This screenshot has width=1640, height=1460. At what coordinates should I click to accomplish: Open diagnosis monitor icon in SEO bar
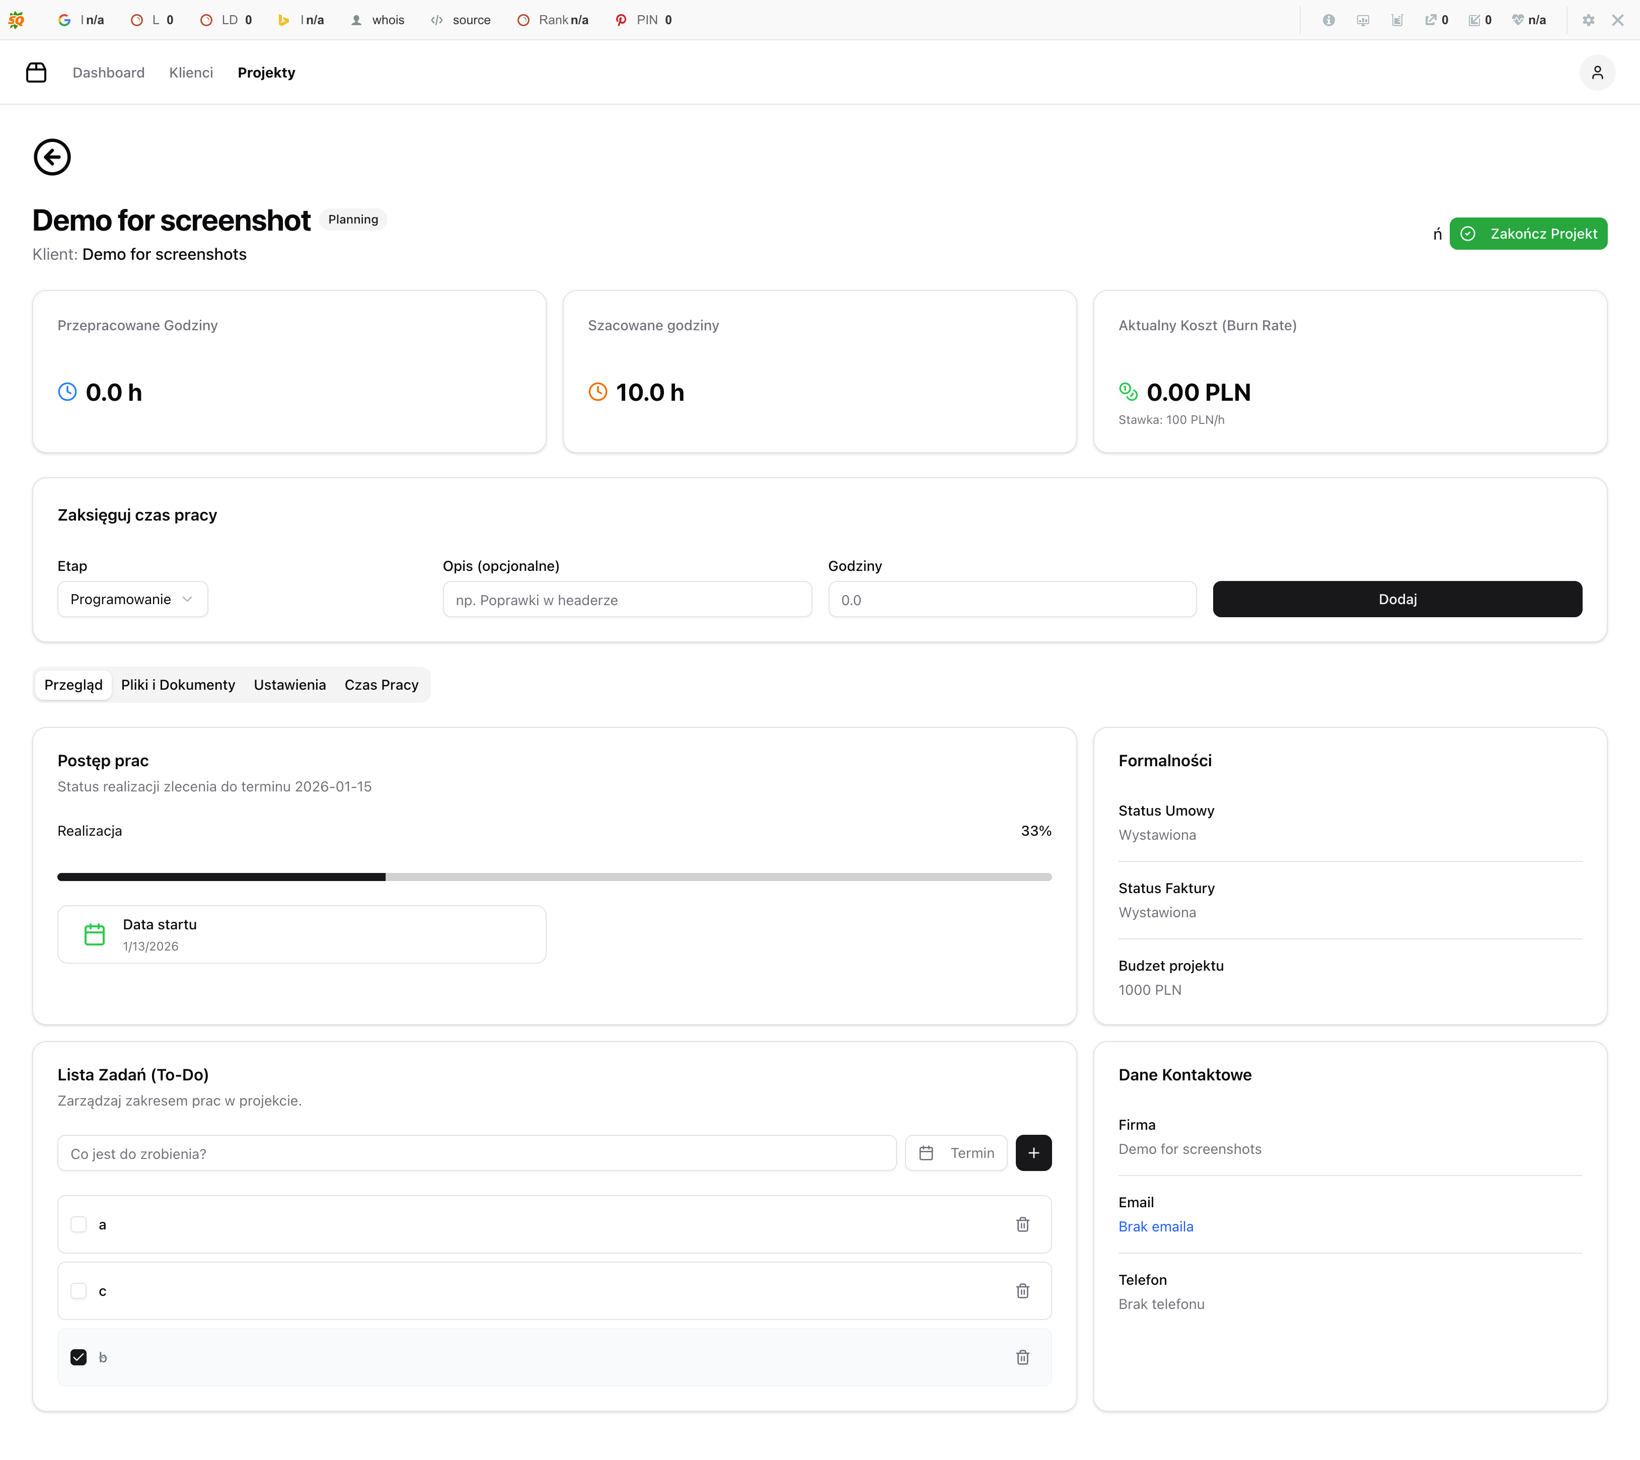[1363, 20]
